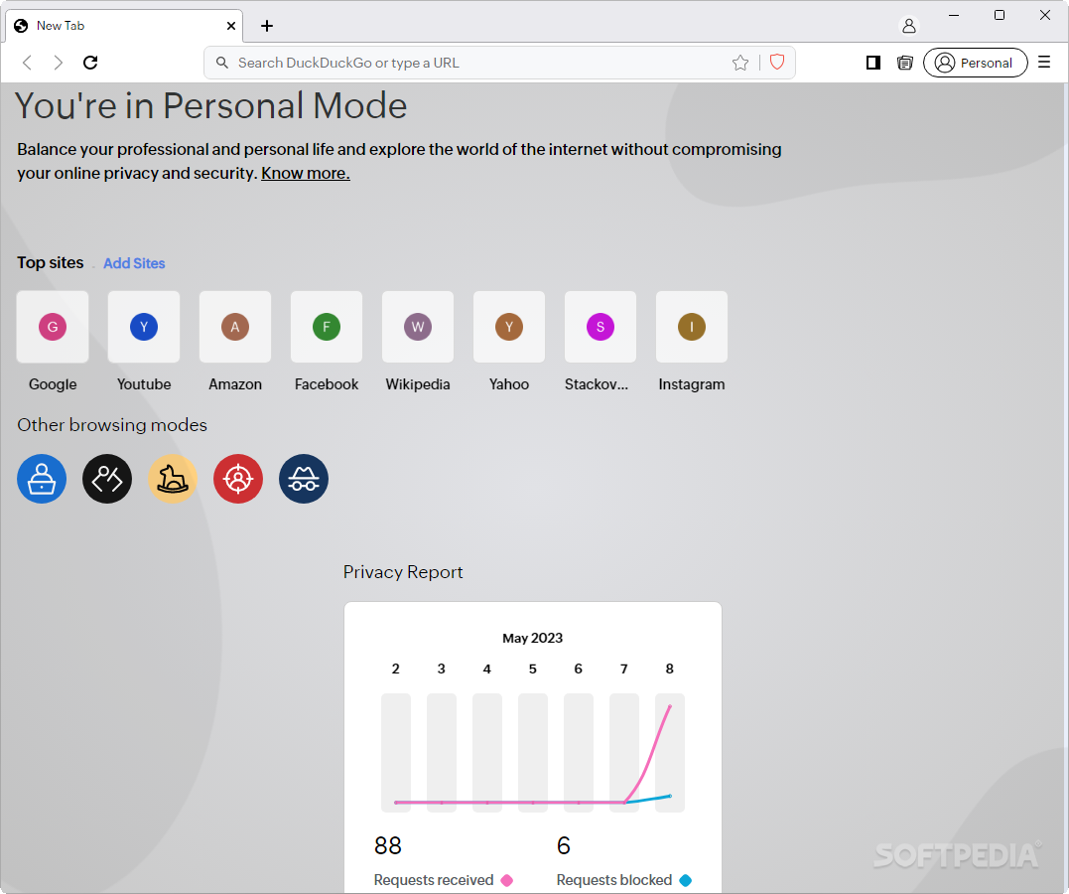The height and width of the screenshot is (894, 1069).
Task: Minimize the browser window
Action: (x=954, y=15)
